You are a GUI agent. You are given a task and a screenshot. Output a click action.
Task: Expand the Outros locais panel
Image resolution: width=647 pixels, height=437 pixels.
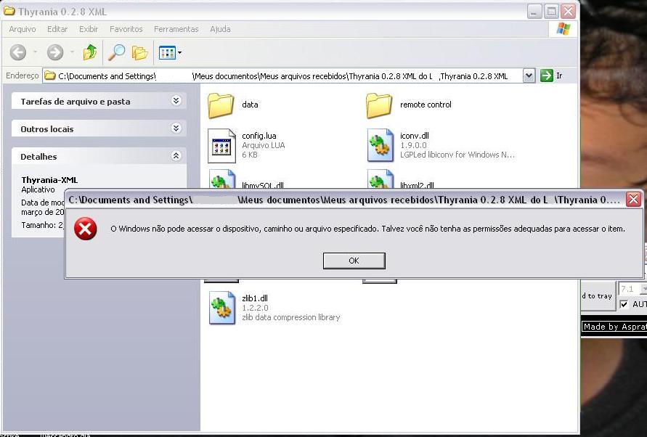pos(176,128)
